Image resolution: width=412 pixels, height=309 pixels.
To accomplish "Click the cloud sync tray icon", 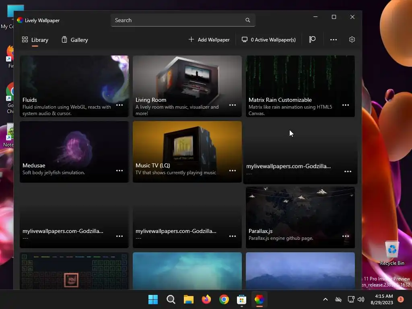I will coord(338,299).
